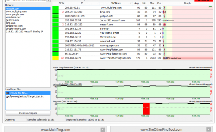Viewport: 216px width, 132px height.
Task: Click the green status cell for 192.168.32.94
Action: pos(55,20)
